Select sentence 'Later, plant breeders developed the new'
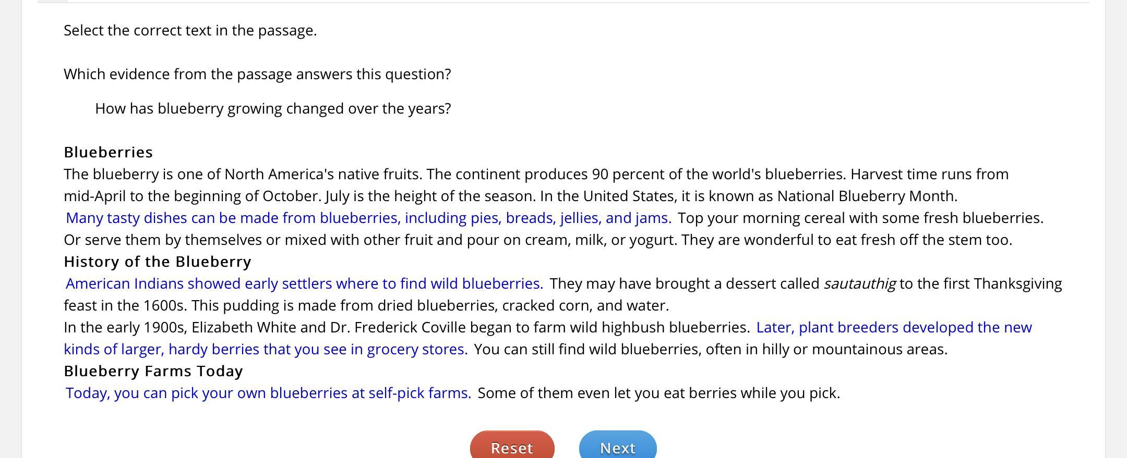 [894, 327]
